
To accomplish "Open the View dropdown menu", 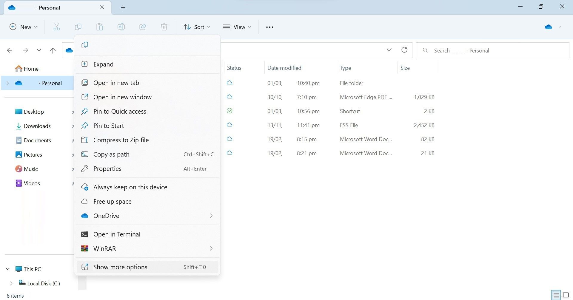I will tap(237, 27).
